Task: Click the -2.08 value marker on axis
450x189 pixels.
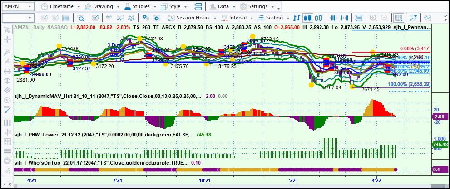Action: click(x=439, y=116)
